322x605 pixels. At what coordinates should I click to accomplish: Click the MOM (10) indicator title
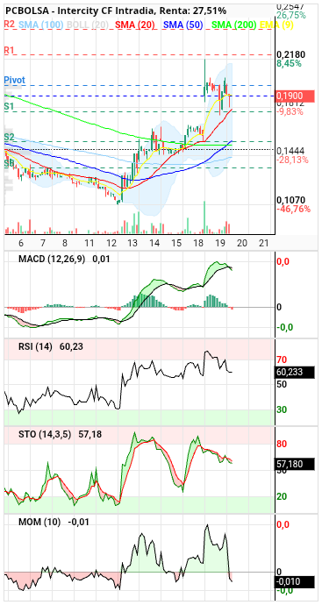[x=39, y=522]
